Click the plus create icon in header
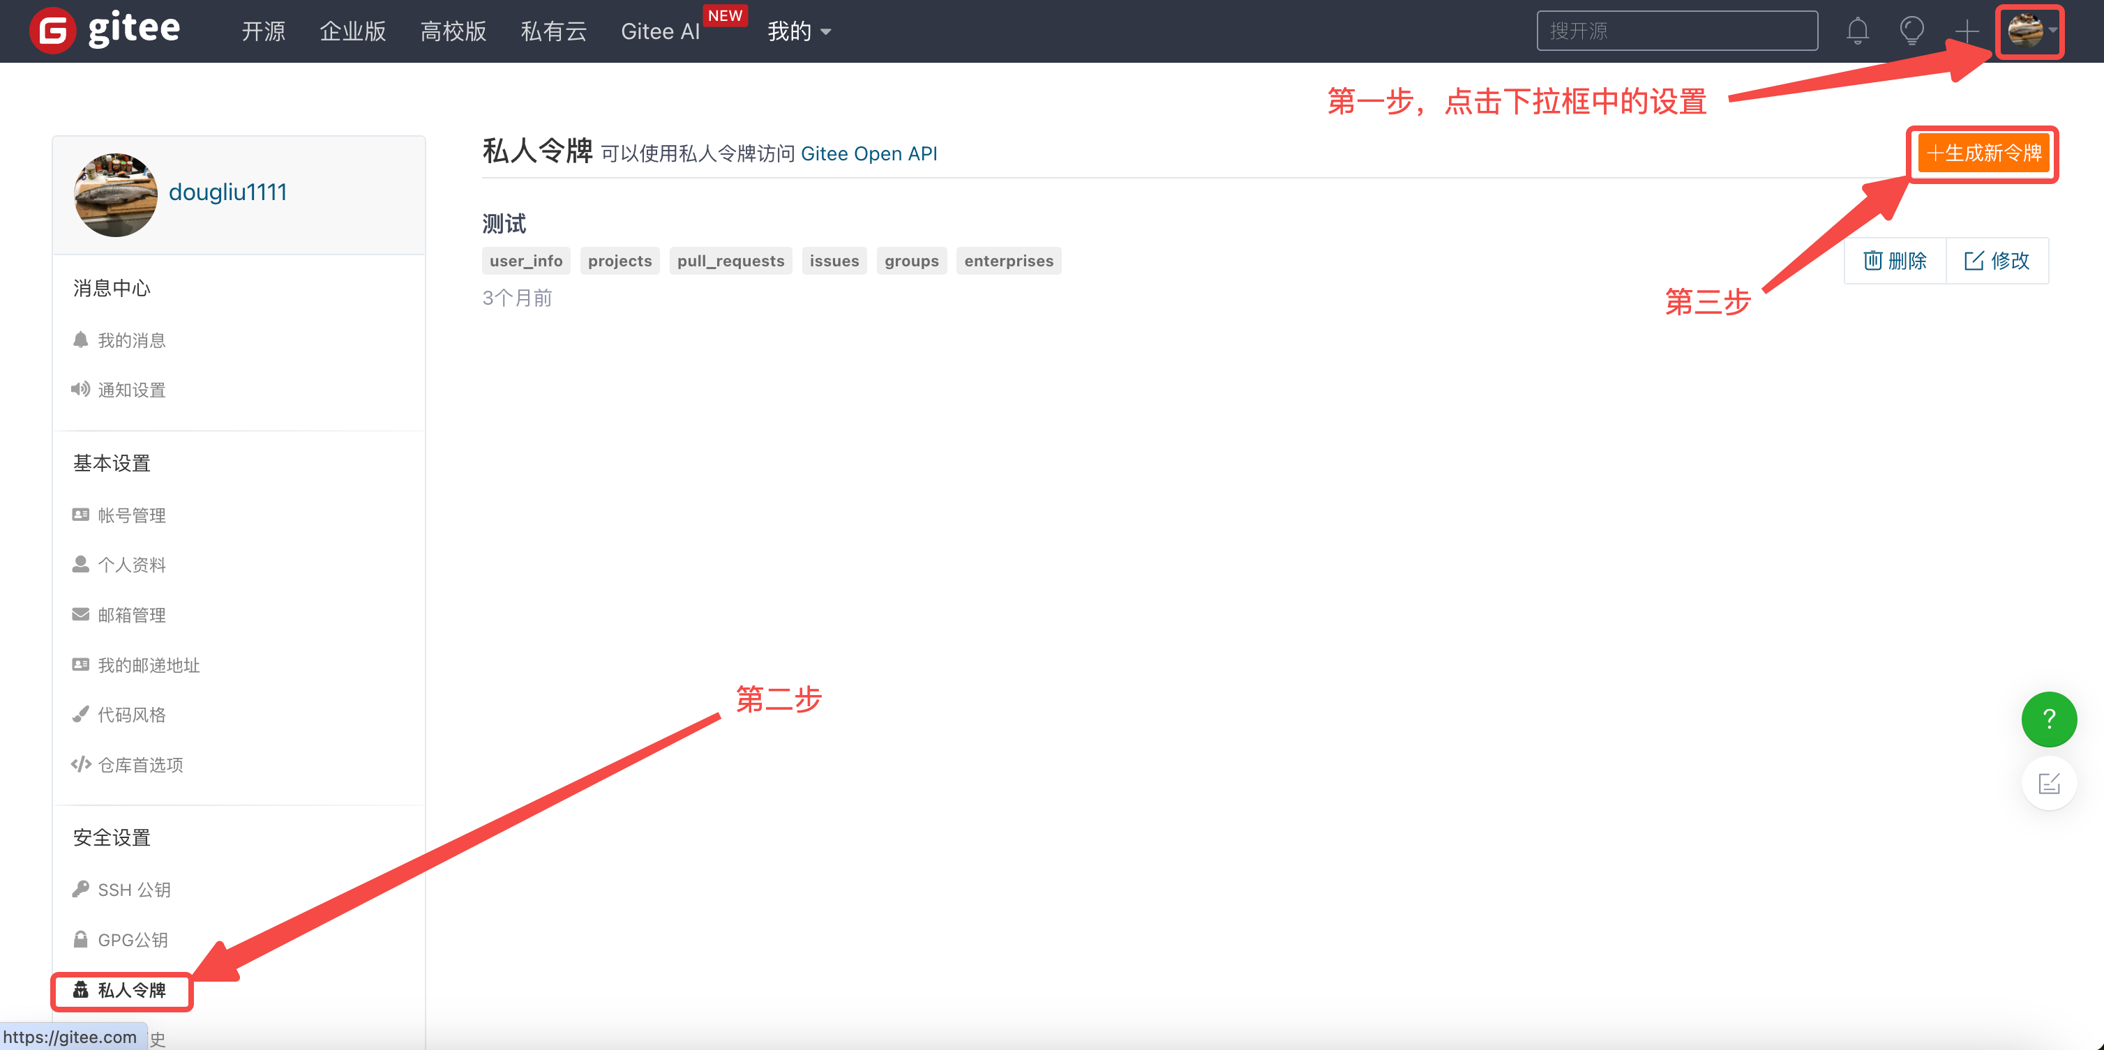The width and height of the screenshot is (2104, 1050). click(x=1967, y=31)
